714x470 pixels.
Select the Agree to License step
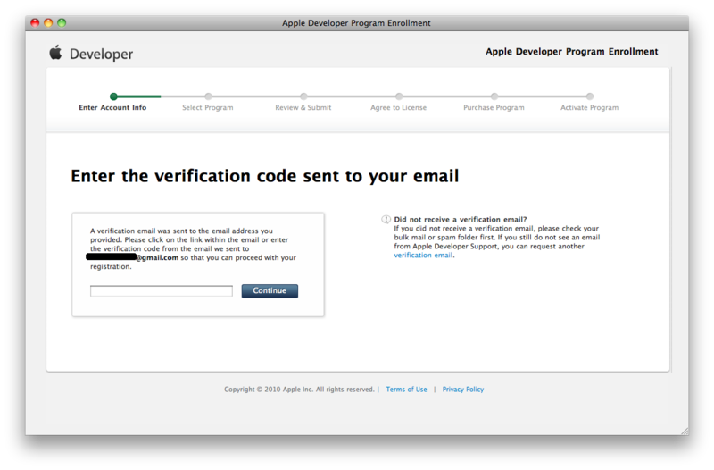click(x=398, y=107)
